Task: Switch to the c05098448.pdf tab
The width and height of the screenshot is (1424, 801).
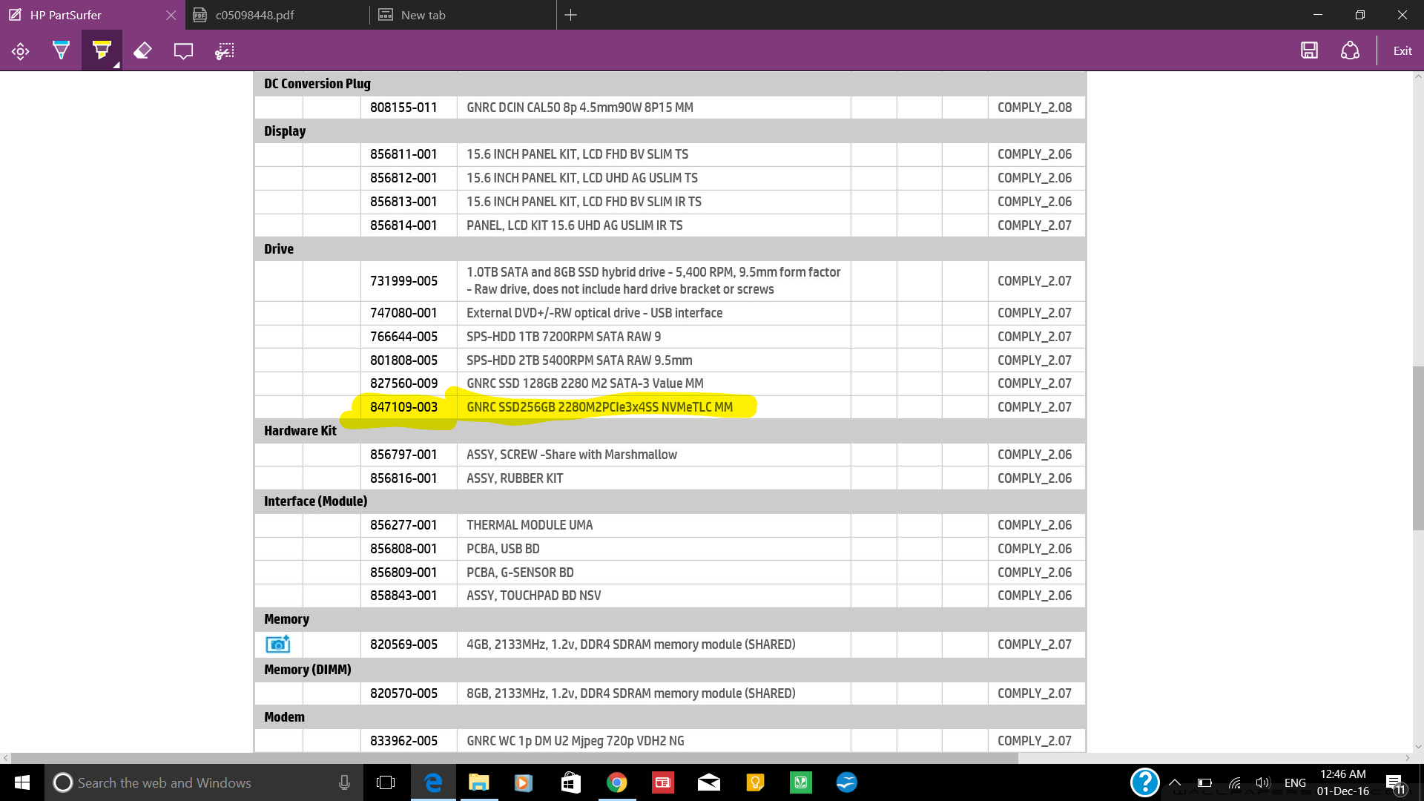Action: coord(254,15)
